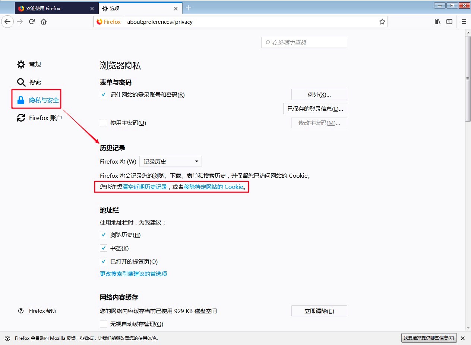Reload the current page

(x=32, y=22)
